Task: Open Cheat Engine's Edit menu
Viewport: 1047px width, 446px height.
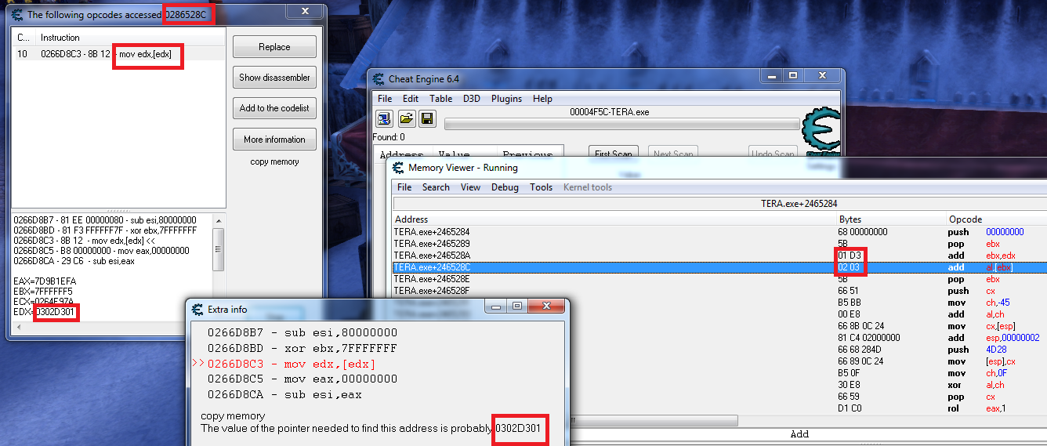Action: click(411, 99)
